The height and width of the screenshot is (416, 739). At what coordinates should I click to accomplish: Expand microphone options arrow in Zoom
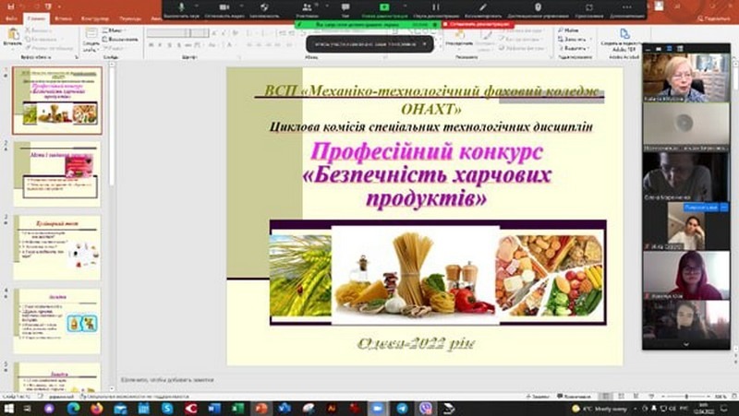point(197,6)
